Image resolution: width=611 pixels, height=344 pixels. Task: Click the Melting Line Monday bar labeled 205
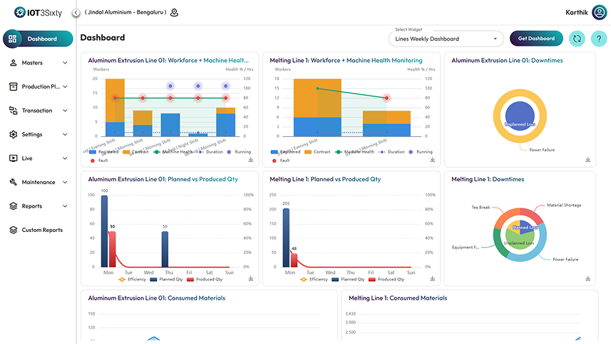click(x=286, y=238)
